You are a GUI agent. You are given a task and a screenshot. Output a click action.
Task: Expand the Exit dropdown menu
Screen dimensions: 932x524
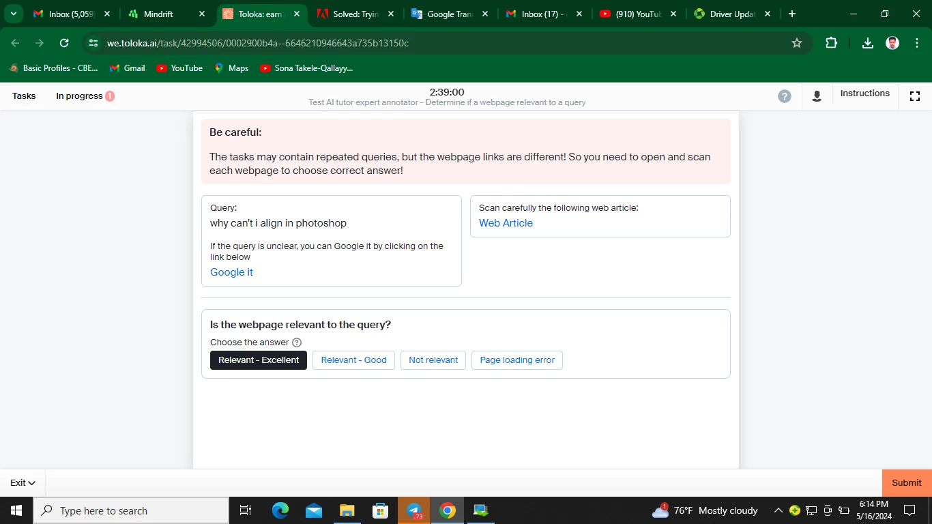[x=23, y=483]
